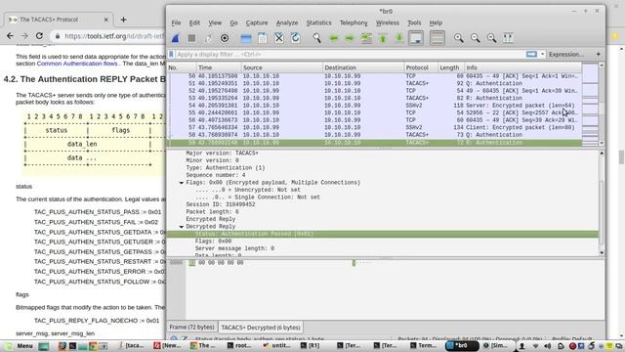Open the display filter history dropdown
This screenshot has height=352, width=625.
coord(543,55)
